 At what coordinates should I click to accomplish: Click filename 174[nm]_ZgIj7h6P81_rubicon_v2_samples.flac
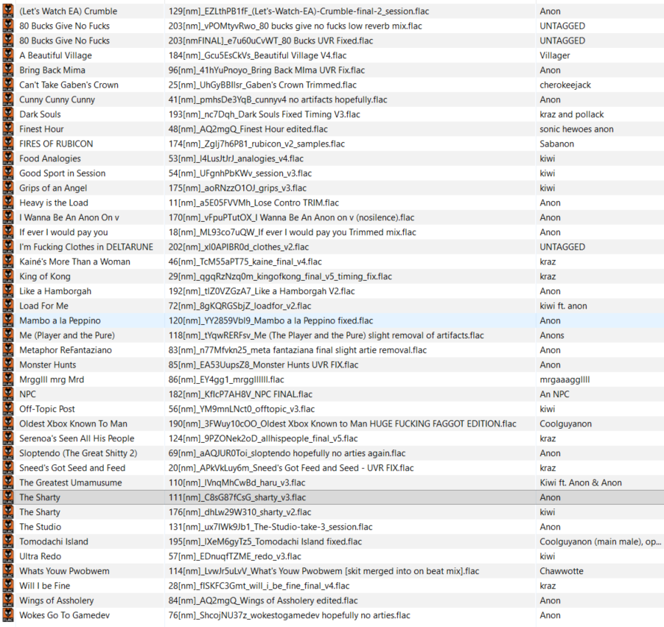point(256,144)
